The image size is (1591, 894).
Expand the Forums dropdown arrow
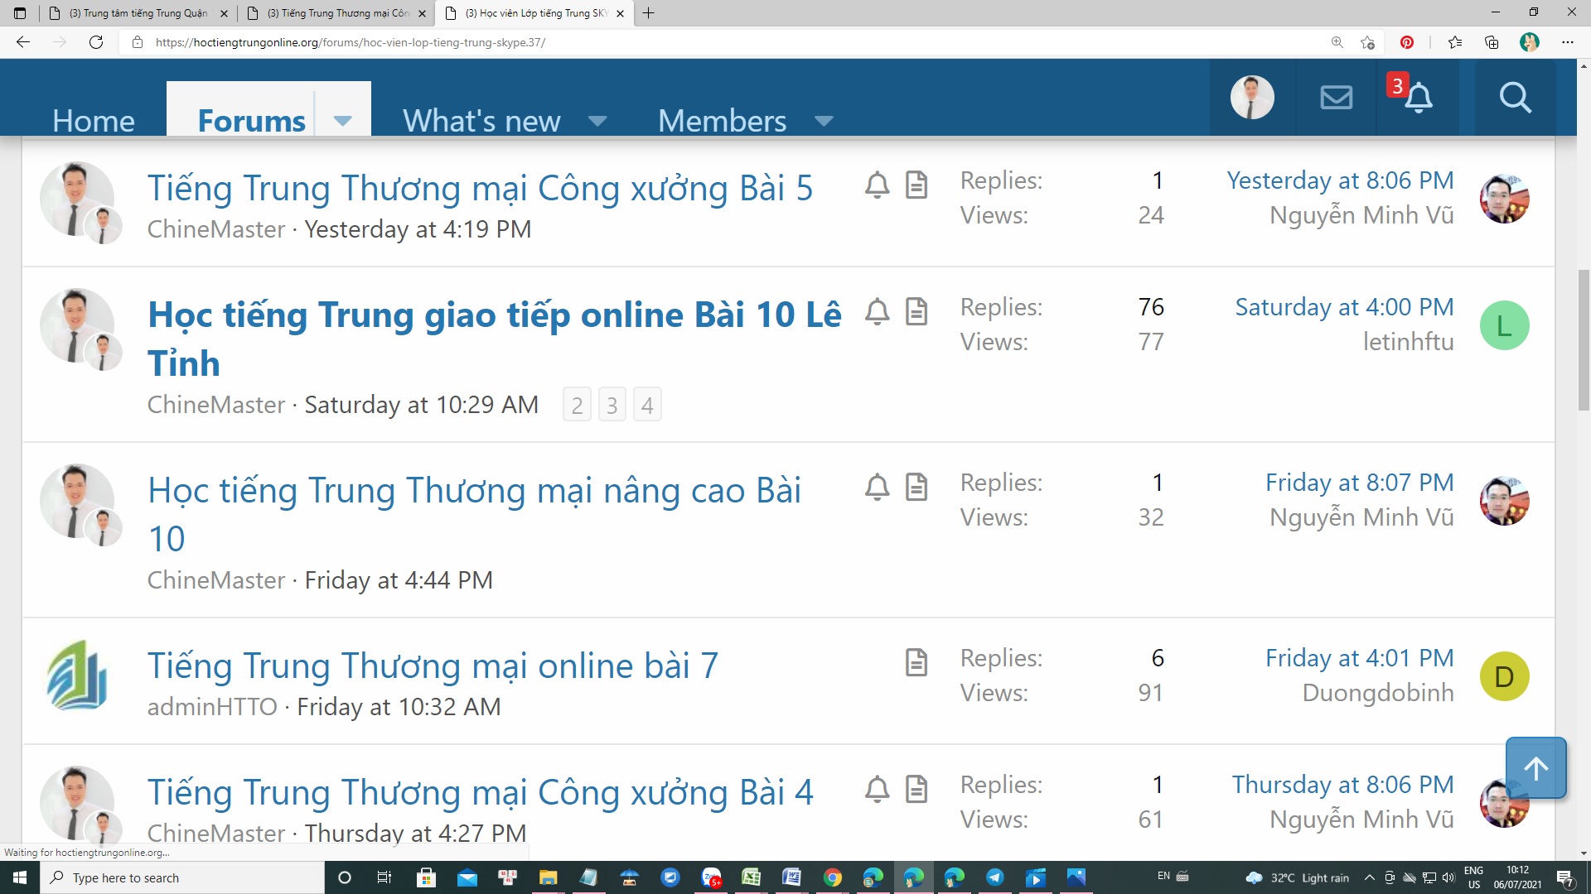342,121
